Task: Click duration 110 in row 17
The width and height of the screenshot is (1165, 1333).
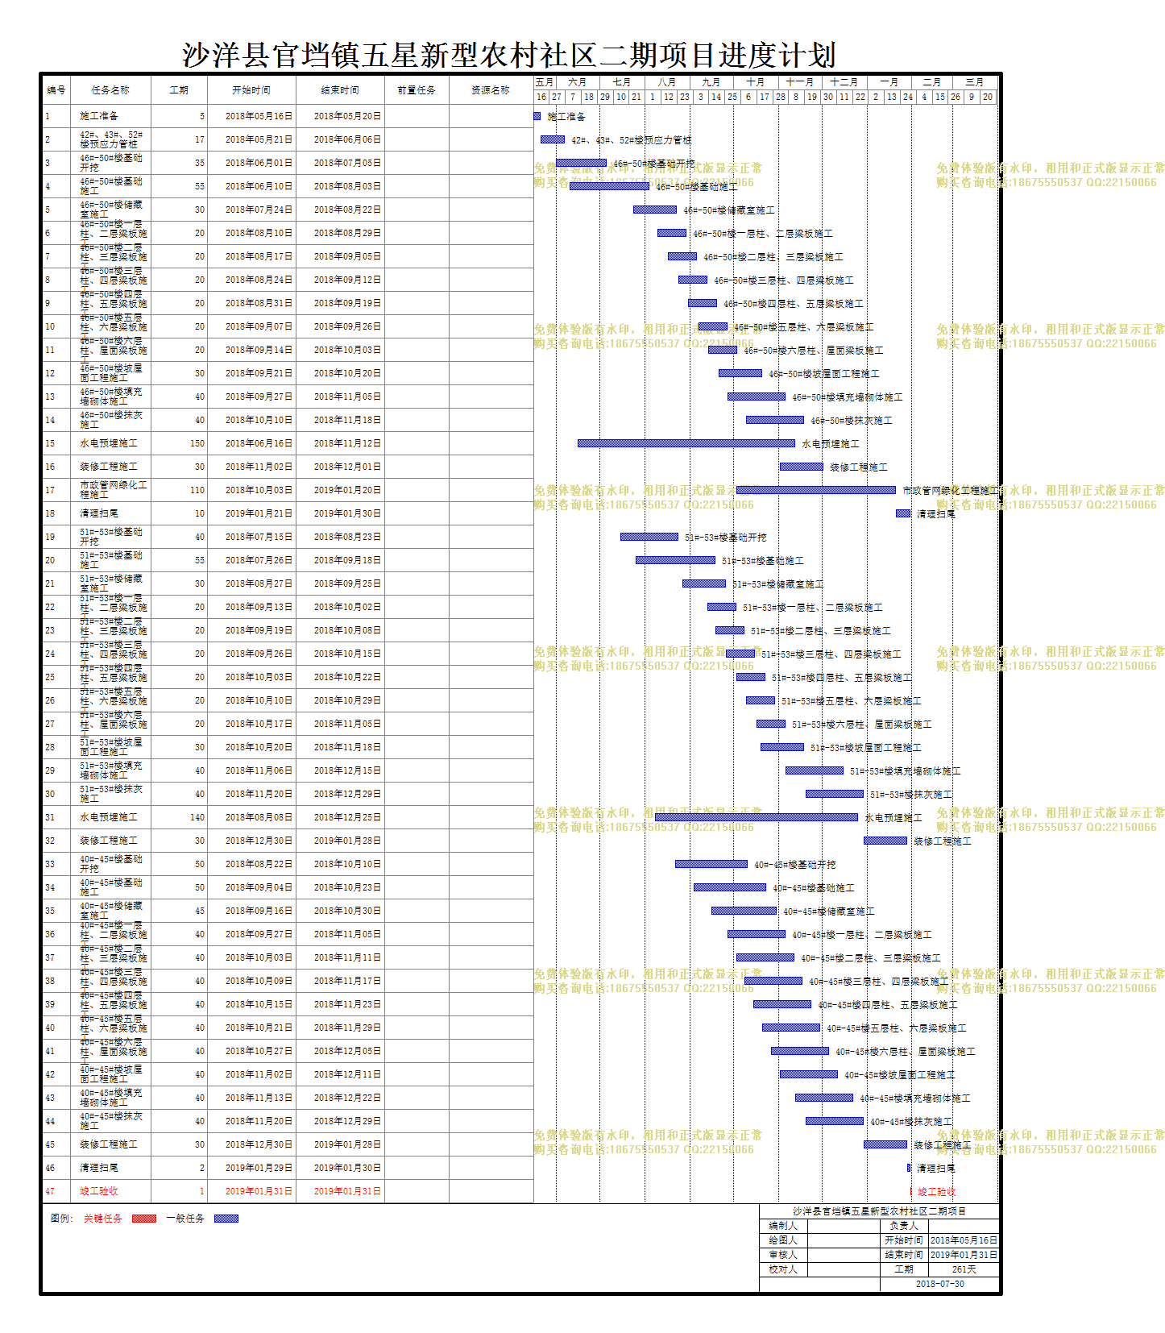Action: (197, 490)
